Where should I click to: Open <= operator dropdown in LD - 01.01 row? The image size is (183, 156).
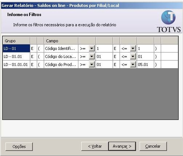pyautogui.click(x=133, y=56)
